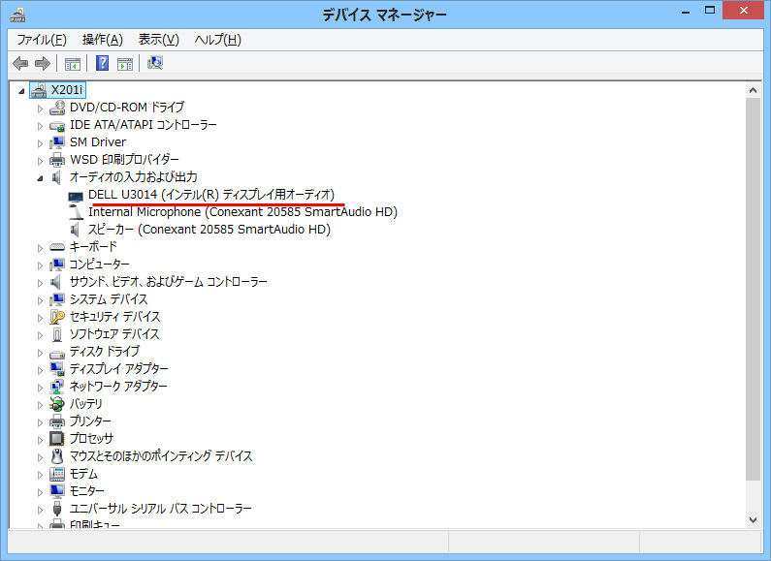Click the Forward arrow toolbar icon
771x561 pixels.
42,64
